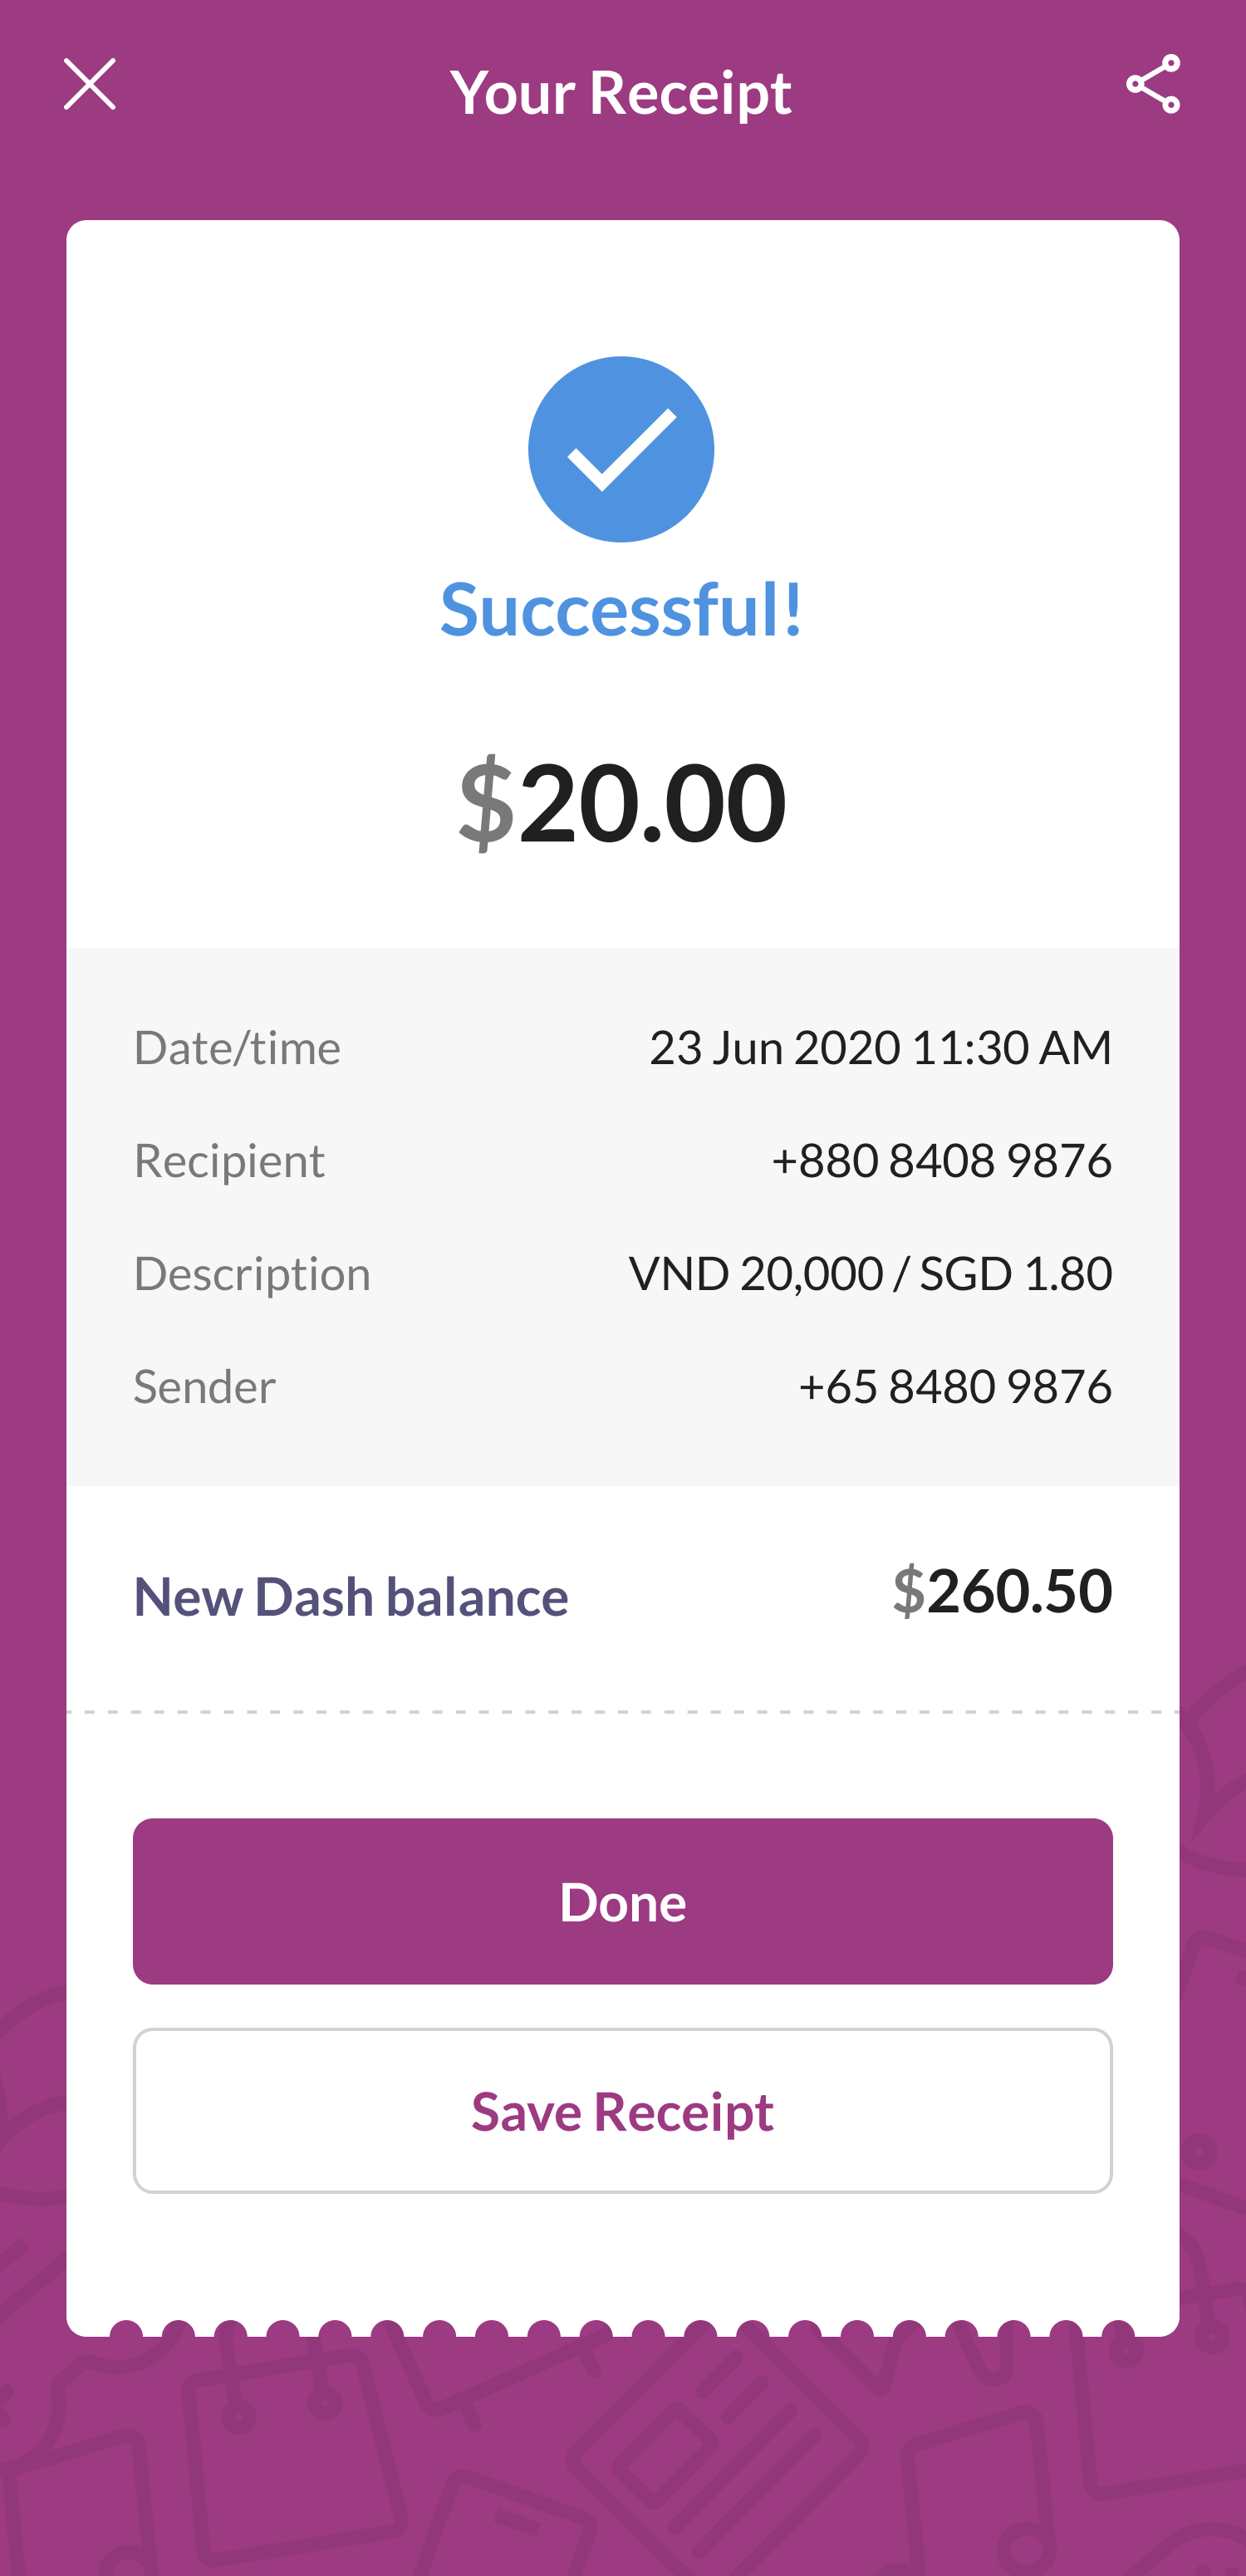Tap the sender number +65 8480 9876

[955, 1386]
